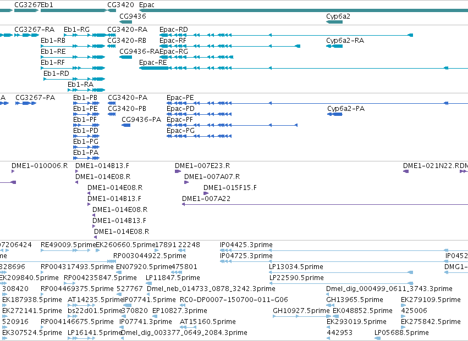Screen dimensions: 468x341
Task: Click the AT15160.5prime EST label
Action: pos(207,322)
